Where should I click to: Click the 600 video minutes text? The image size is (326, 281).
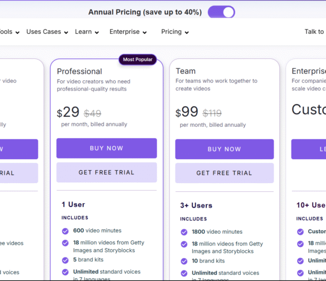tap(98, 230)
